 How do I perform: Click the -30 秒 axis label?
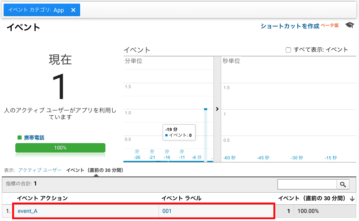click(297, 158)
